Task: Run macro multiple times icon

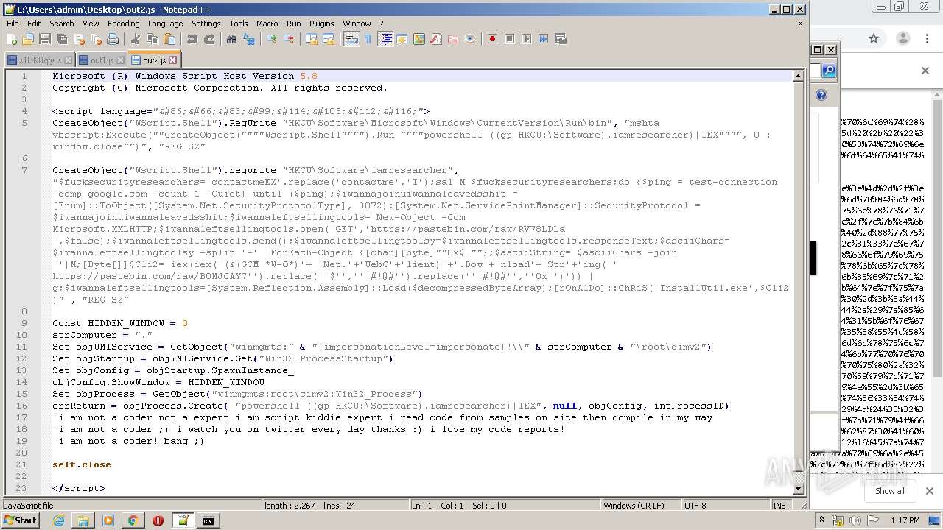Action: point(544,39)
